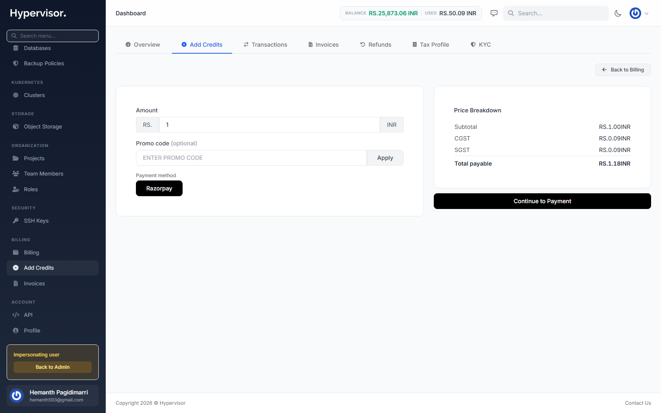661x413 pixels.
Task: Click the Projects folder icon
Action: click(16, 158)
